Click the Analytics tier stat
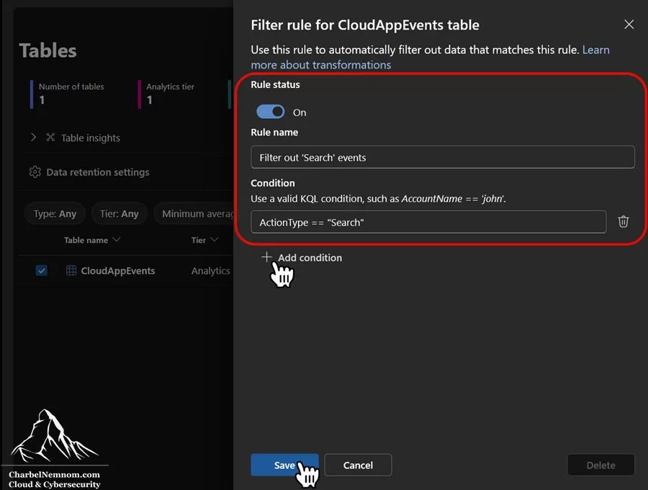The height and width of the screenshot is (490, 648). 167,94
